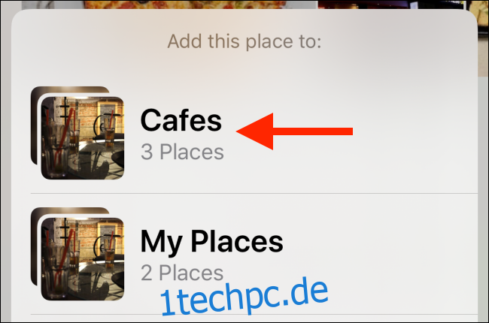Select the Cafes collection title
Image resolution: width=489 pixels, height=323 pixels.
pos(181,120)
